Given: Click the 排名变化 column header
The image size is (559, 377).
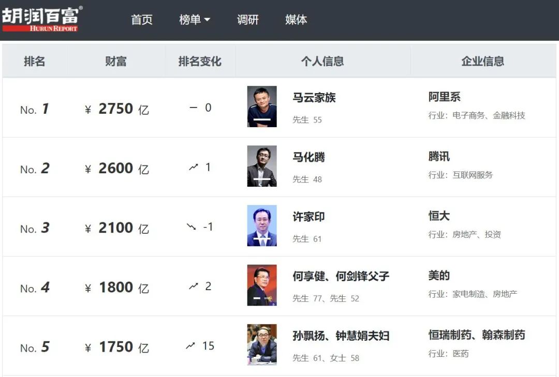Looking at the screenshot, I should pos(200,61).
